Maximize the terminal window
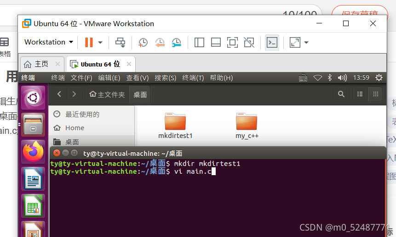The image size is (396, 237). pyautogui.click(x=74, y=153)
